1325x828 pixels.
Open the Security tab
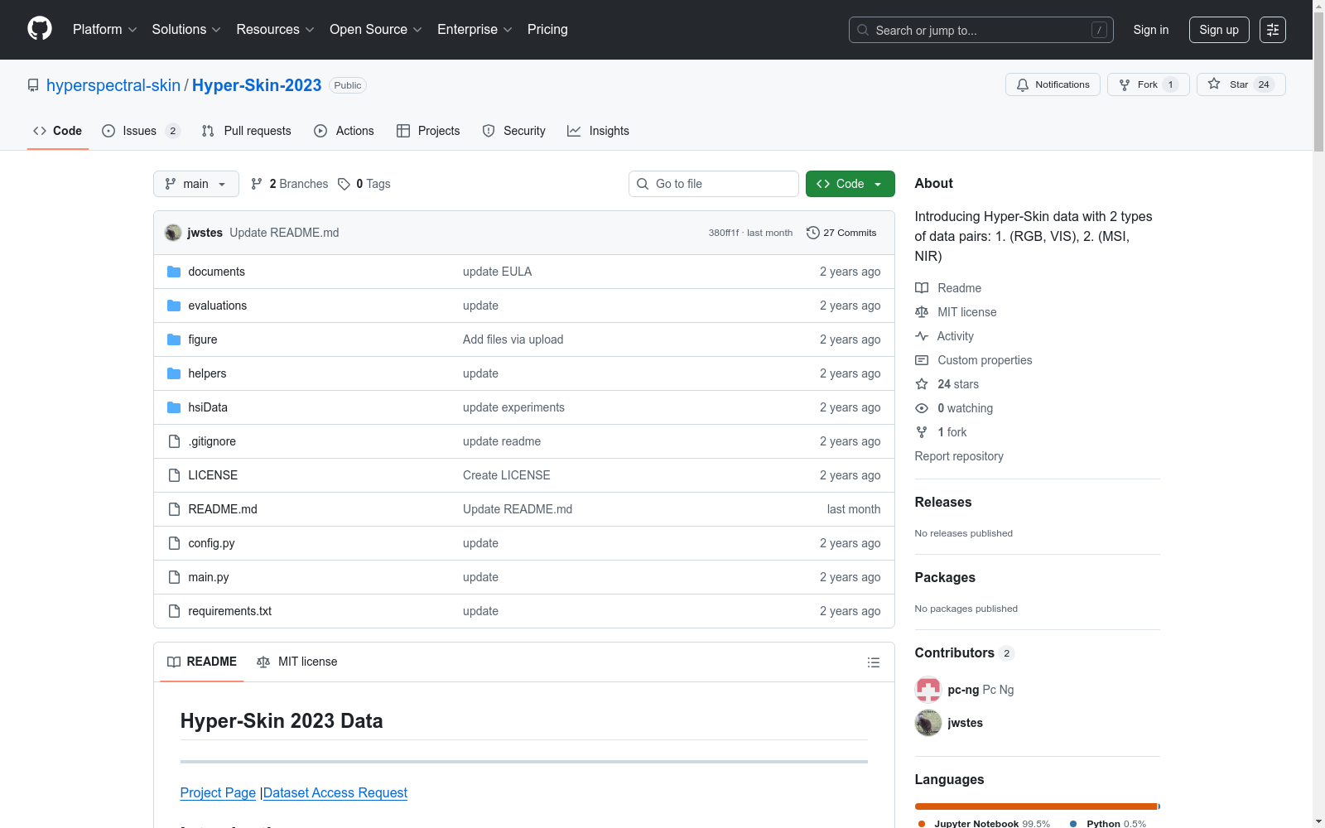point(513,131)
